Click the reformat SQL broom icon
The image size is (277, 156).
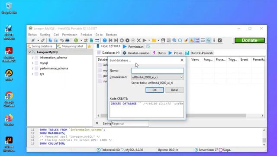pyautogui.click(x=186, y=40)
